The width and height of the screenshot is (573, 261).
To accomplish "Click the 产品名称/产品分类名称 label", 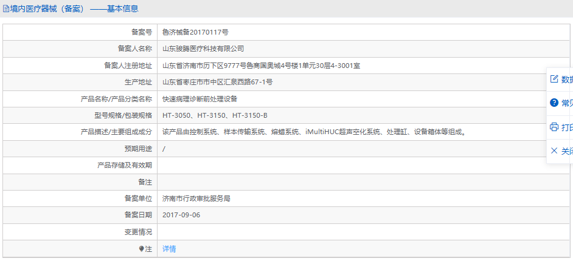I will (x=116, y=99).
